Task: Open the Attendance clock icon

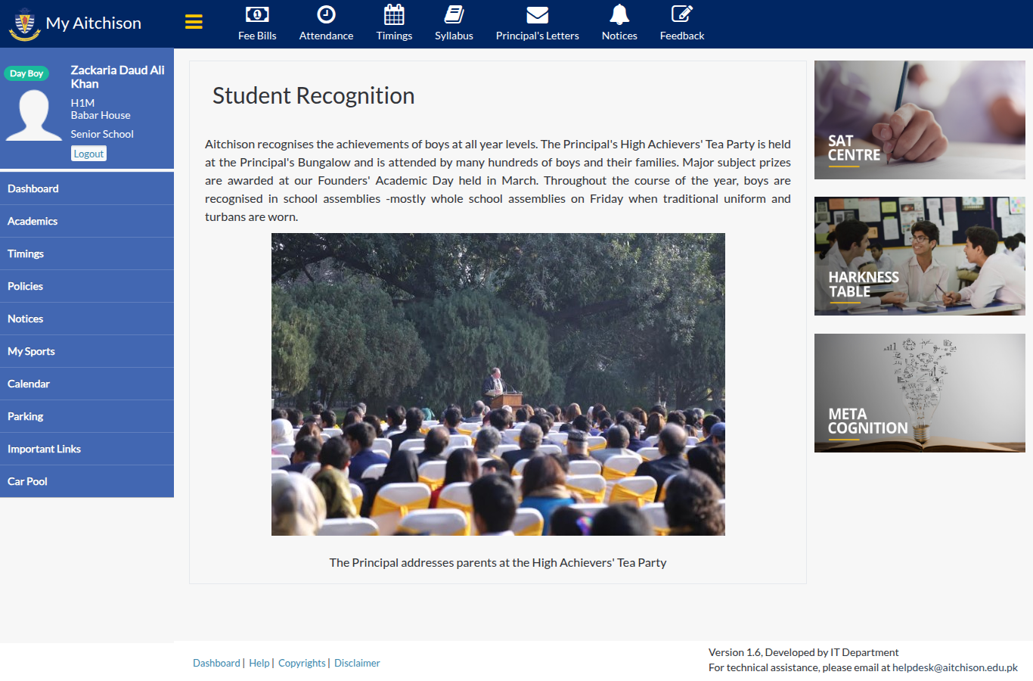Action: click(326, 14)
